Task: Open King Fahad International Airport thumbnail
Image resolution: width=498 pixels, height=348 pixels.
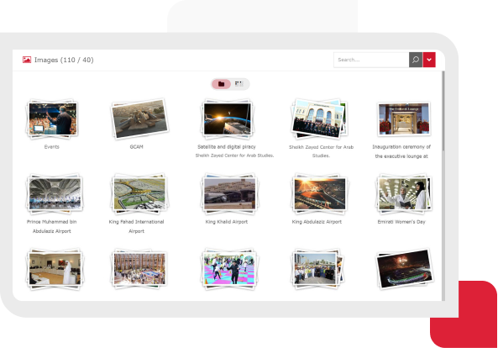Action: click(x=139, y=193)
